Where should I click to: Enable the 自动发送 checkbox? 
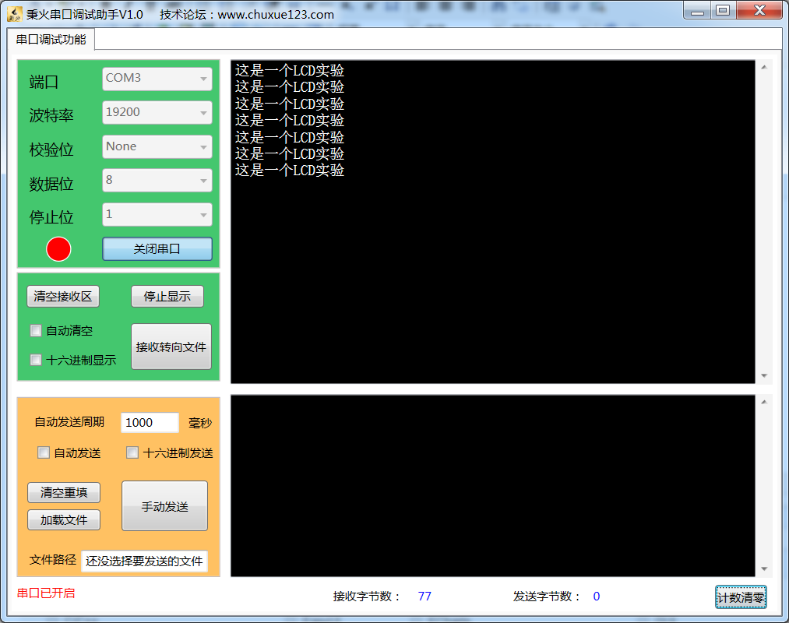[44, 452]
